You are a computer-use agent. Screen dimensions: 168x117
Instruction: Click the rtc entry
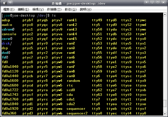click(x=70, y=85)
